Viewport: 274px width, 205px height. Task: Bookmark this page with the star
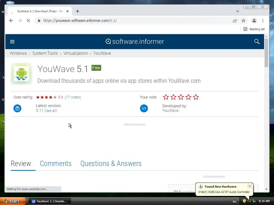click(x=243, y=21)
